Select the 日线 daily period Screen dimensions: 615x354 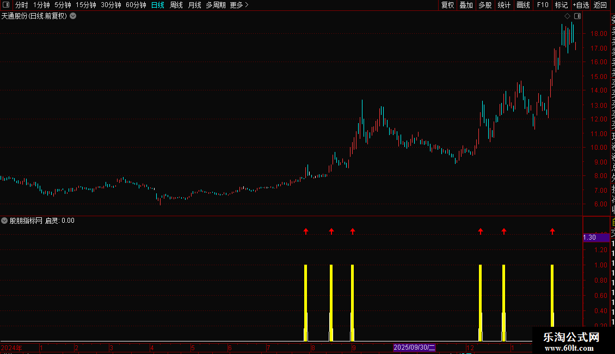point(158,5)
